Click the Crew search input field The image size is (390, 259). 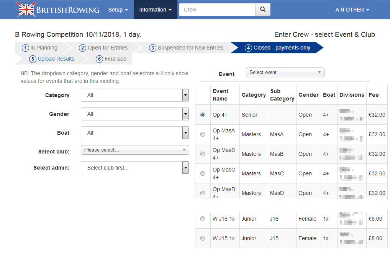click(217, 10)
